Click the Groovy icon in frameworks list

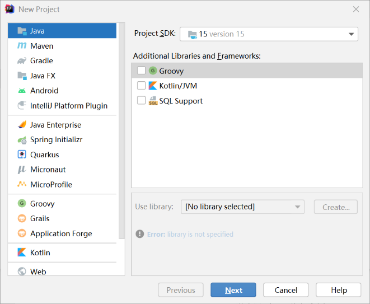coord(153,71)
